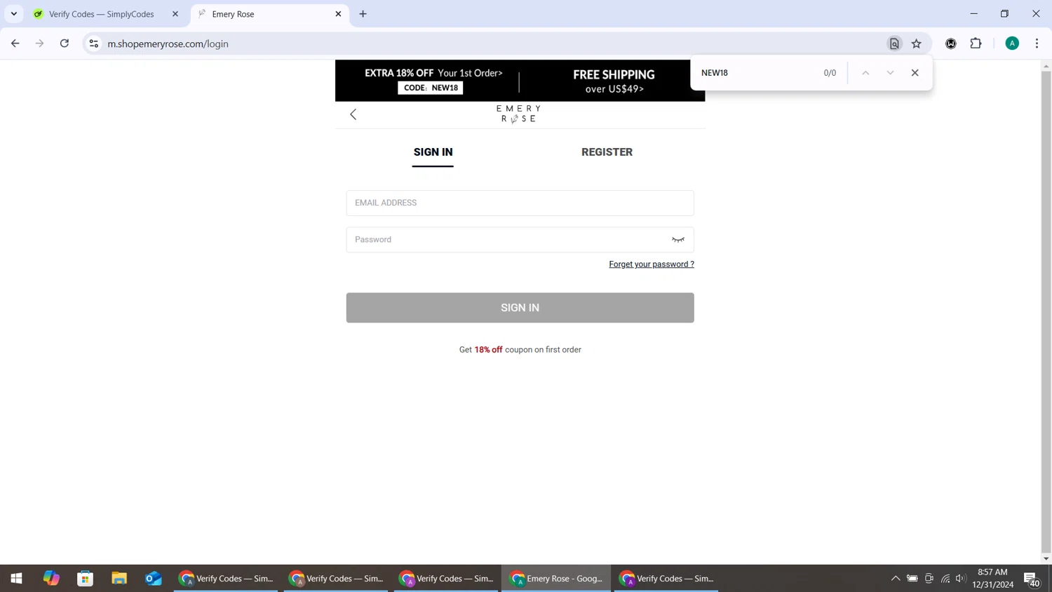Select the Emery Rose browser tab
The height and width of the screenshot is (592, 1052).
[270, 14]
